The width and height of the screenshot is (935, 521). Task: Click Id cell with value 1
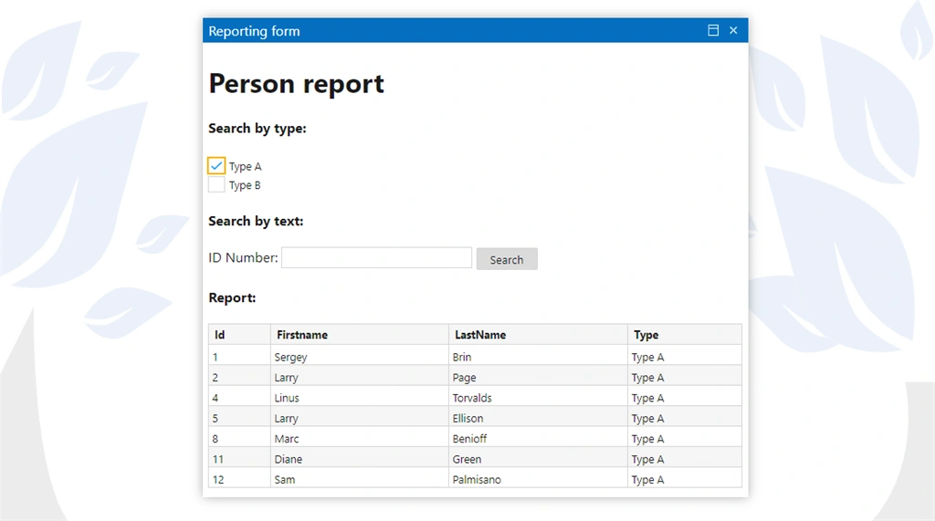coord(240,357)
